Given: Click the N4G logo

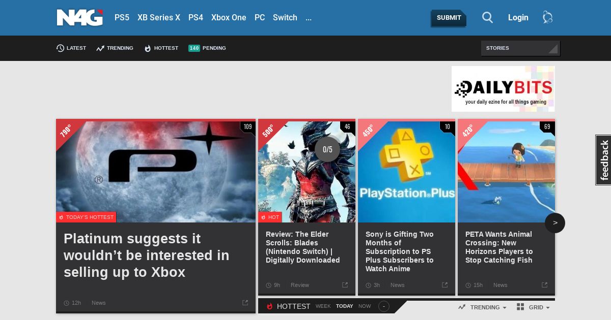Looking at the screenshot, I should [x=79, y=17].
